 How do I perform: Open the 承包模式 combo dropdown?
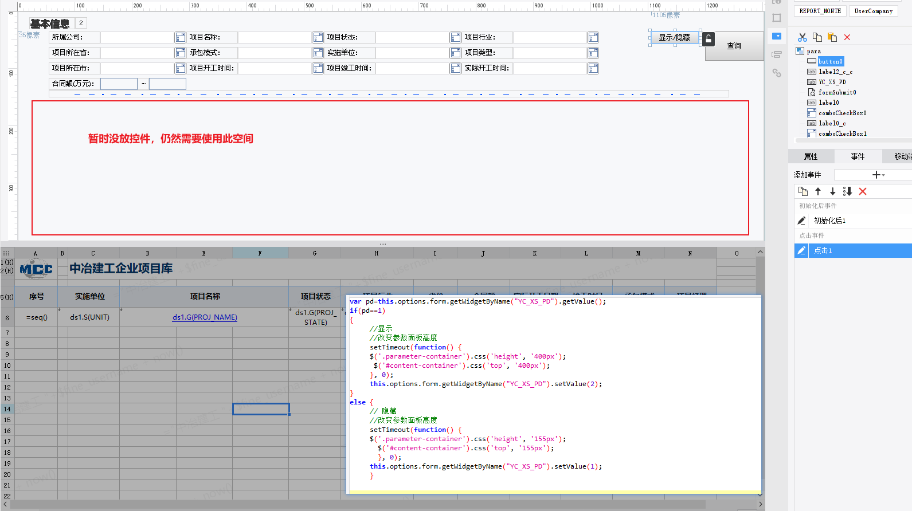[318, 53]
